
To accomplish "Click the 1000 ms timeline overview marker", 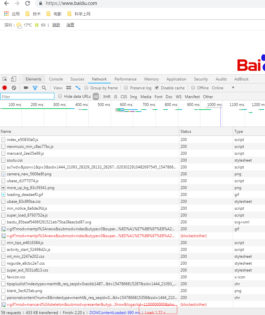I will pyautogui.click(x=214, y=104).
